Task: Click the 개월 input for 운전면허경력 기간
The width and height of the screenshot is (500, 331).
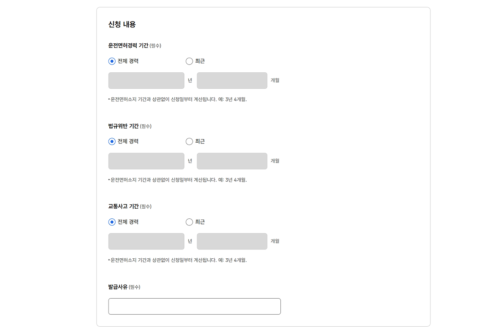Action: pos(232,81)
